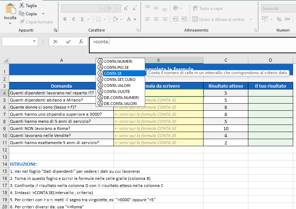Viewport: 296px width, 209px height.
Task: Align text to top
Action: tap(148, 8)
